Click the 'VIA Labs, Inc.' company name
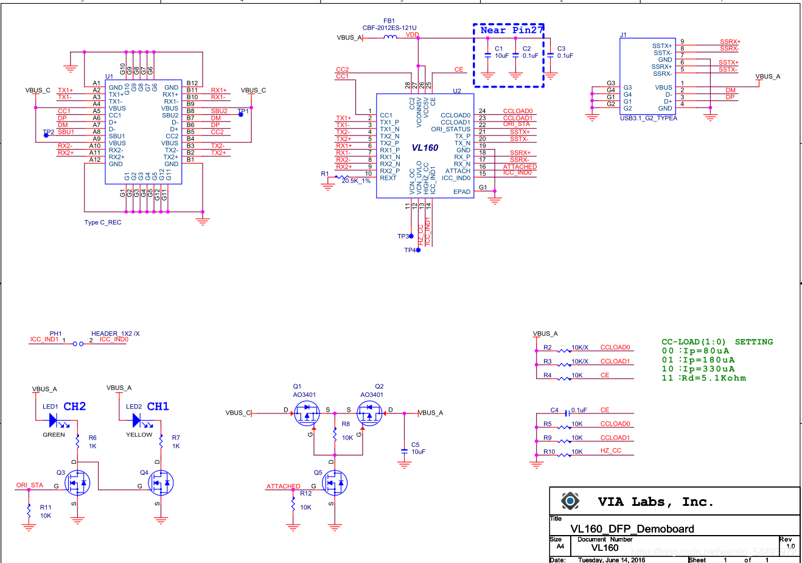 655,502
